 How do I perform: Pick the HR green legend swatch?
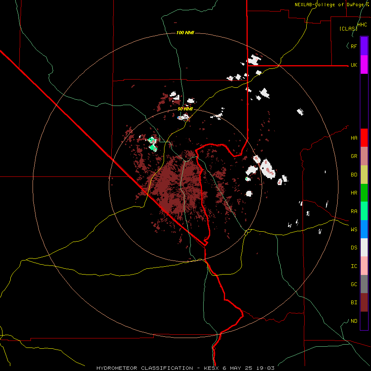(364, 193)
